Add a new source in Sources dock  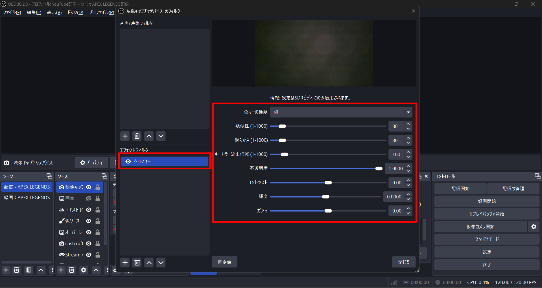[61, 270]
